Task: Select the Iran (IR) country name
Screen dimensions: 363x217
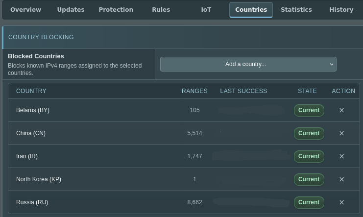Action: [x=27, y=156]
